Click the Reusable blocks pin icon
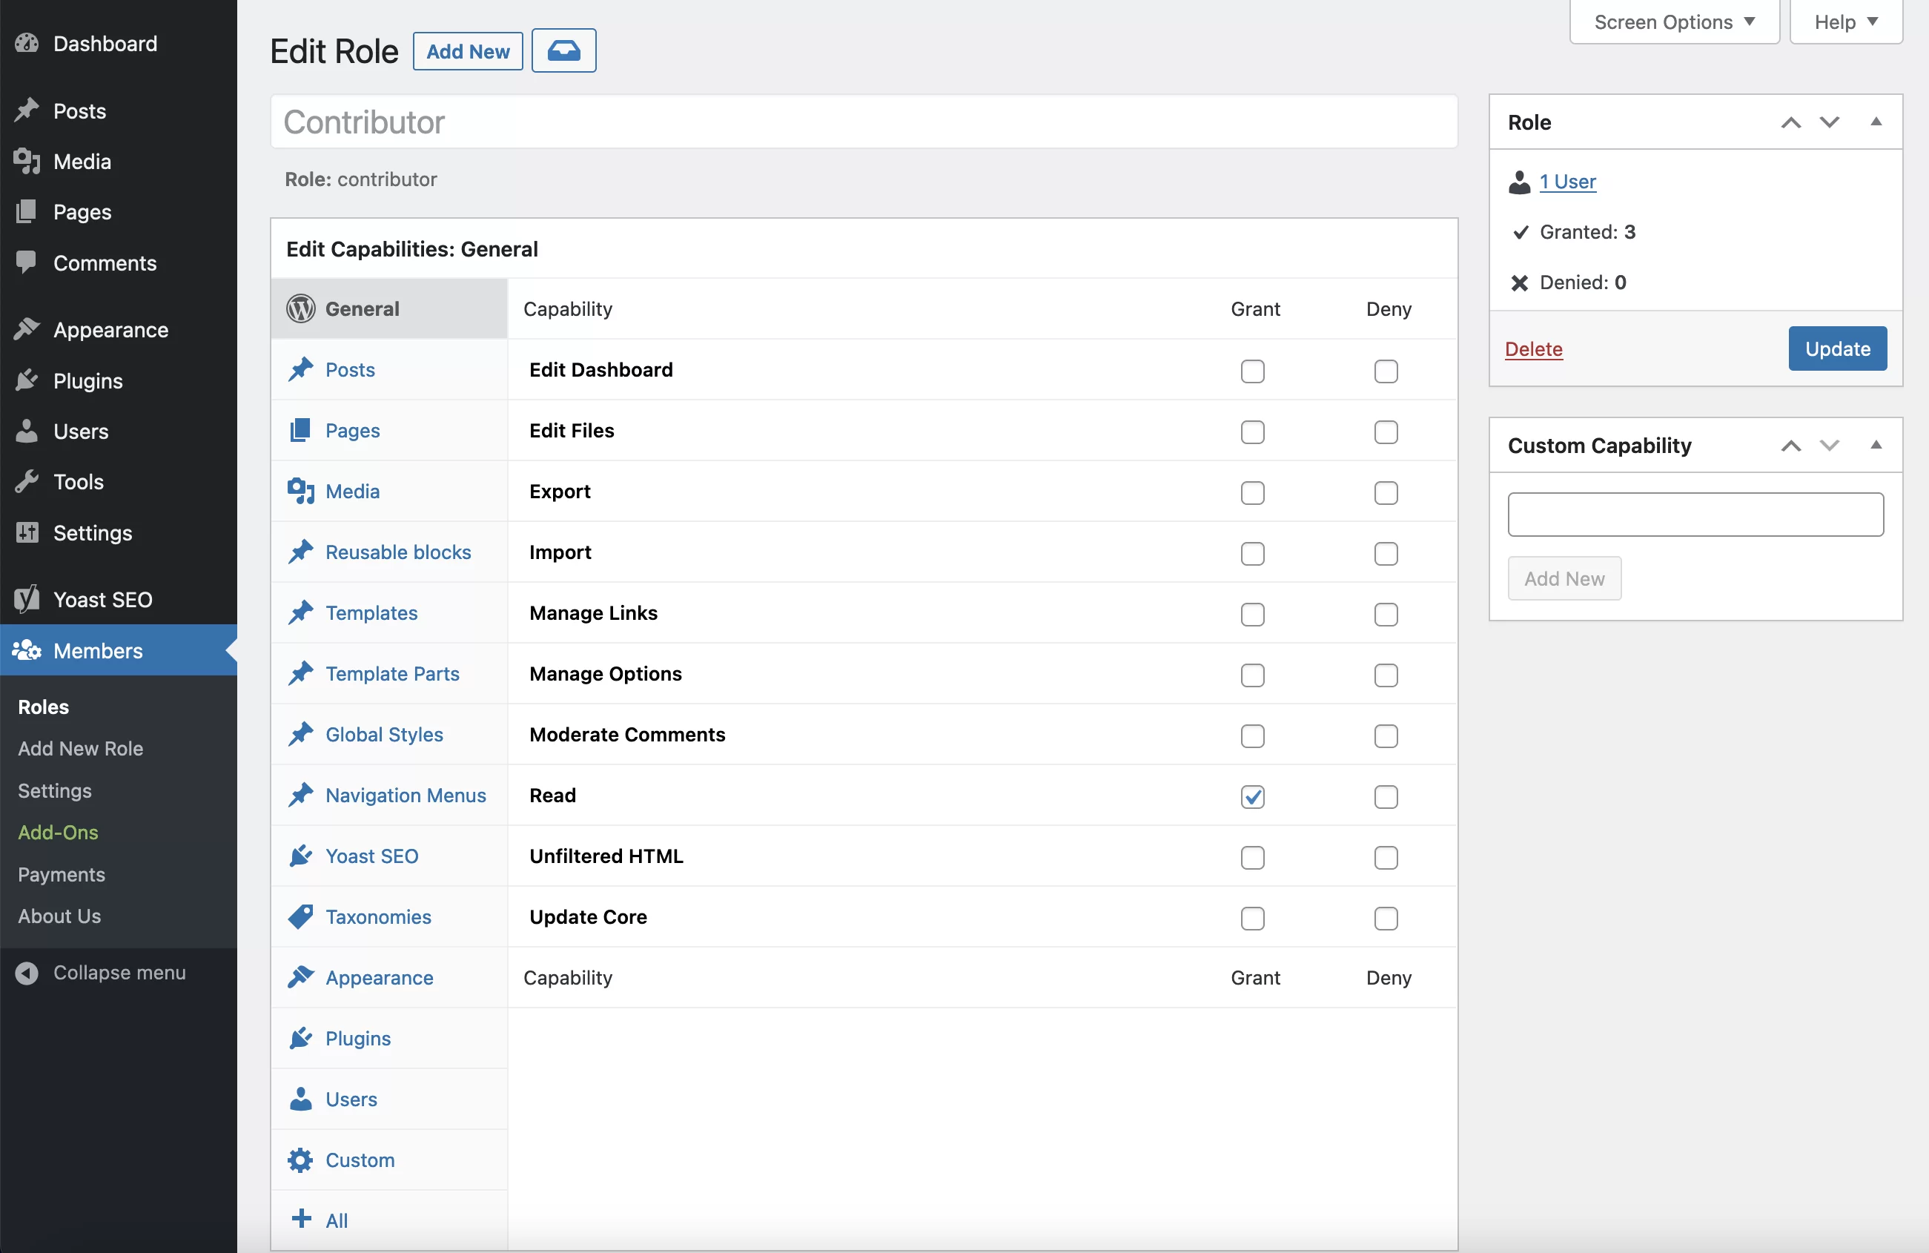The width and height of the screenshot is (1929, 1253). point(301,552)
